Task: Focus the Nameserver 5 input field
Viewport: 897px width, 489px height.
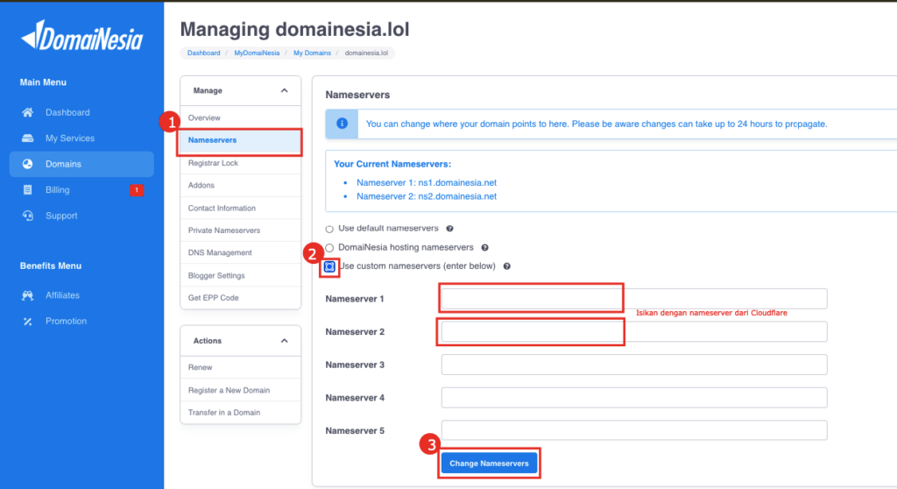Action: click(x=634, y=430)
